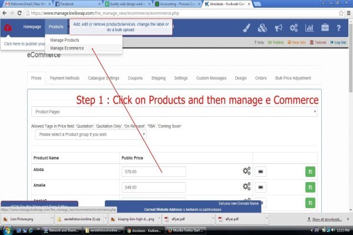Switch to Bulk Price Adjustment tab
The width and height of the screenshot is (353, 235).
tap(293, 78)
